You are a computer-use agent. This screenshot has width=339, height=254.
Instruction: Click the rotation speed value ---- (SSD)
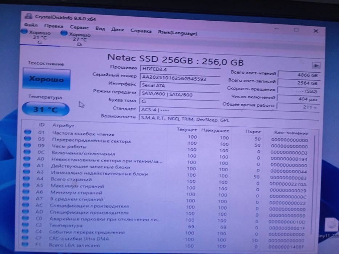(x=299, y=91)
